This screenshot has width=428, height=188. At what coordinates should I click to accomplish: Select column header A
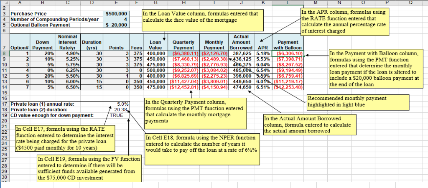click(19, 3)
